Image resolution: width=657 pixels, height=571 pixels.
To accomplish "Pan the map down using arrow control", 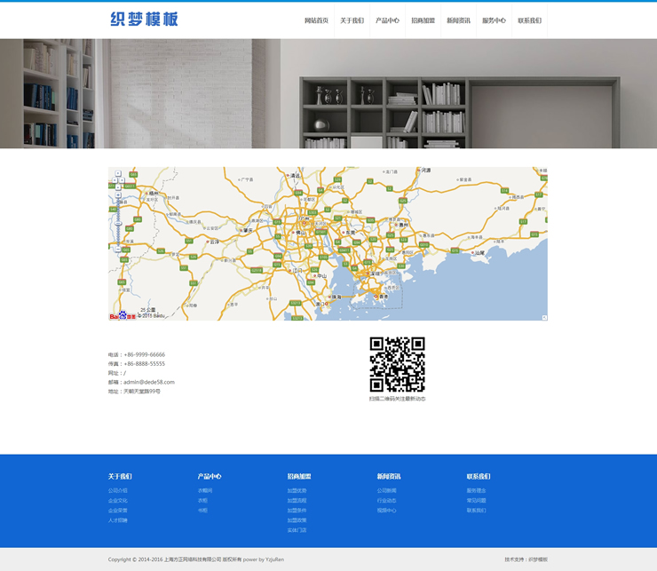I will (x=118, y=189).
